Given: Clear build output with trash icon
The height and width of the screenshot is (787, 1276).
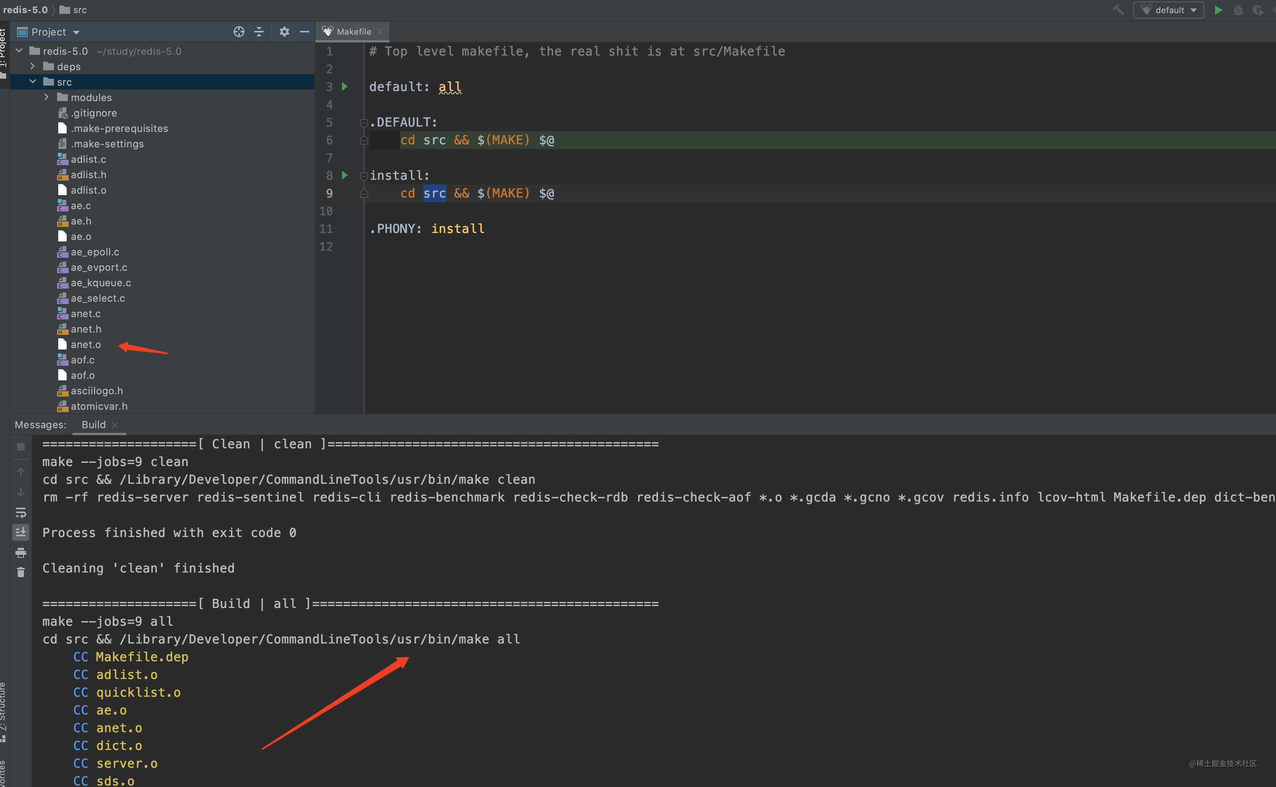Looking at the screenshot, I should point(21,572).
